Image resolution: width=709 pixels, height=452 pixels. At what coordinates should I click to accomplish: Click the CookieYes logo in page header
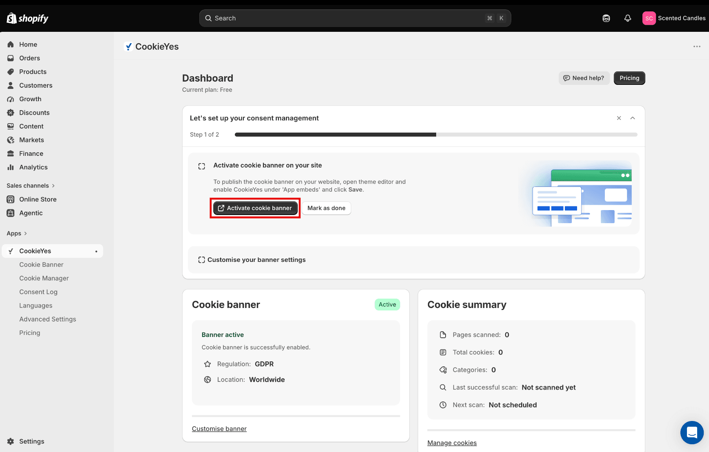(x=128, y=47)
